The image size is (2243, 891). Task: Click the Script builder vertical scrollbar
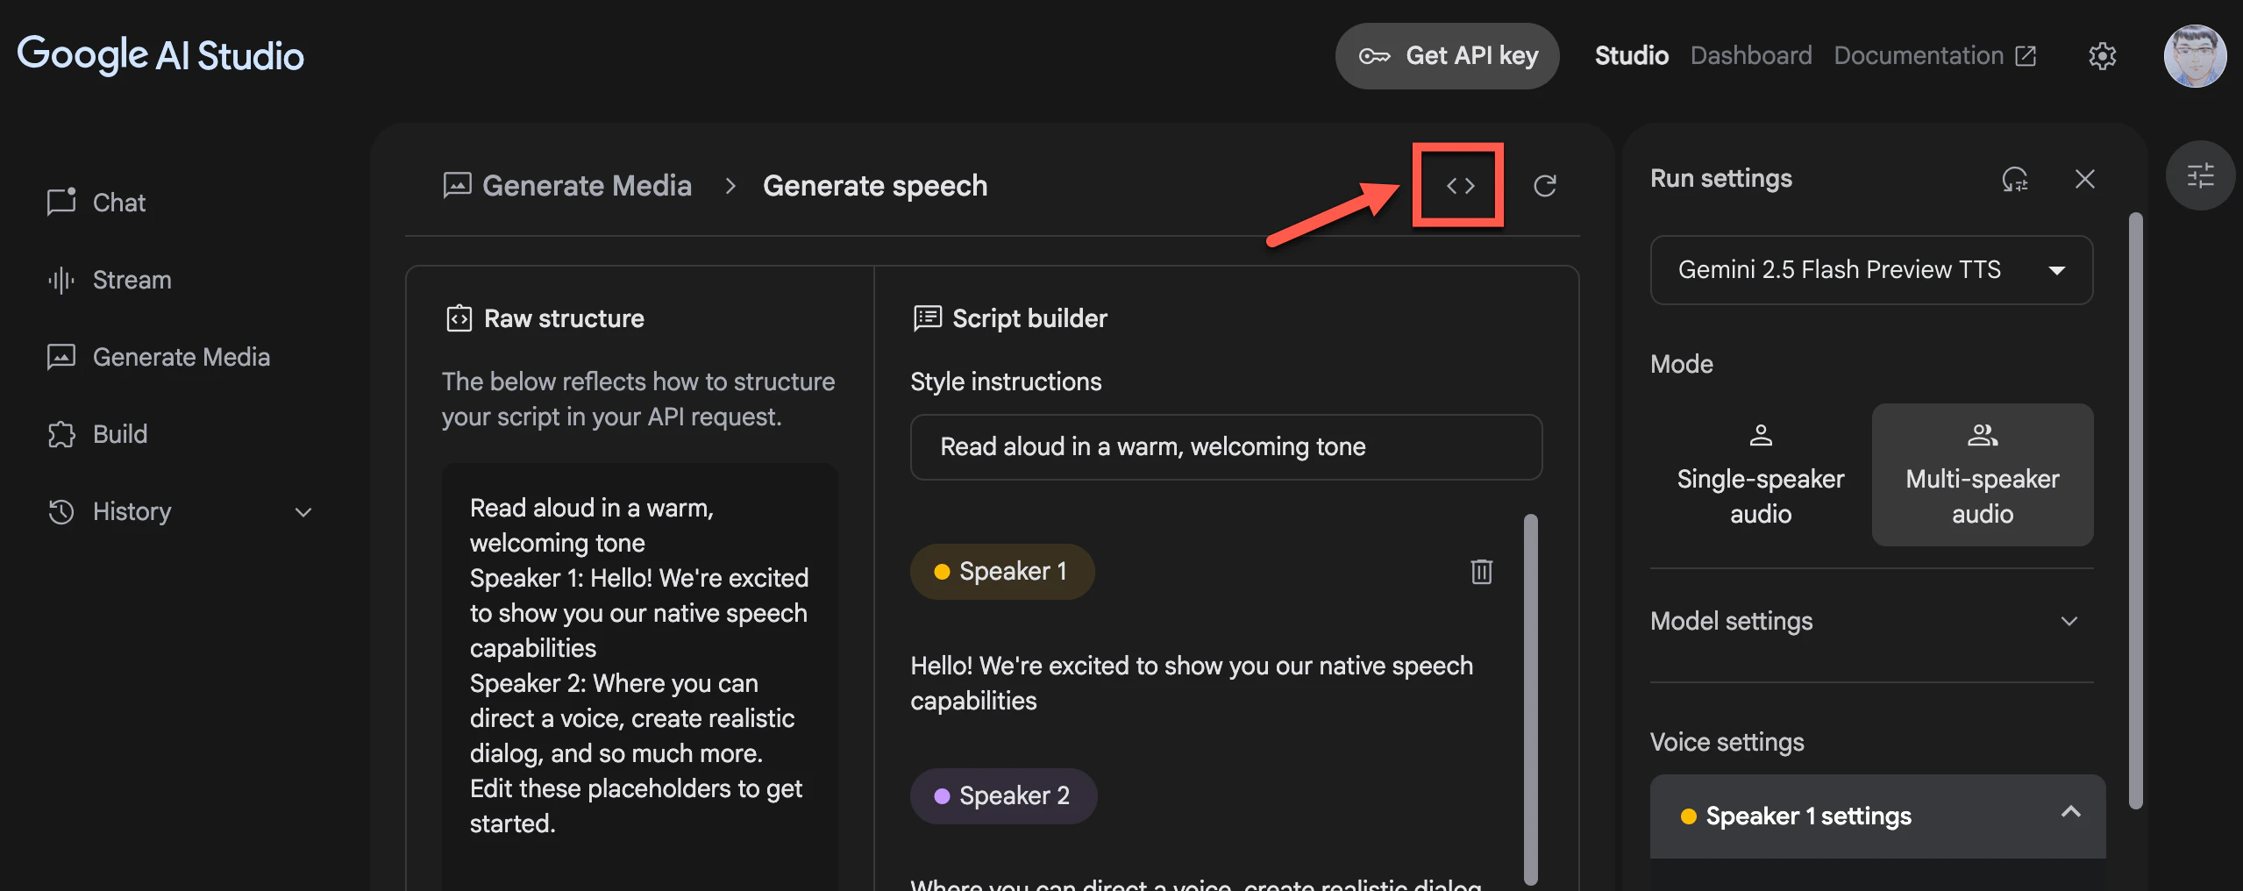(1531, 700)
